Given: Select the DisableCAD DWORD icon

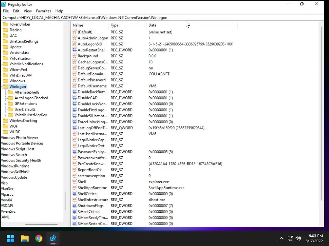Looking at the screenshot, I should click(x=75, y=98).
